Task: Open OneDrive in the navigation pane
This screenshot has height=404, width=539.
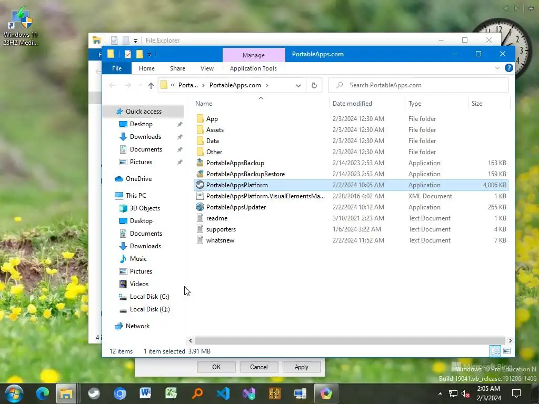Action: [x=138, y=179]
